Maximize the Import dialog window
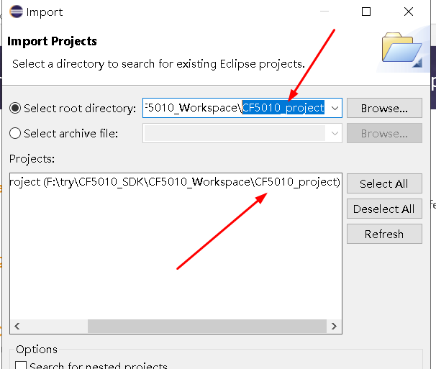 [x=366, y=12]
